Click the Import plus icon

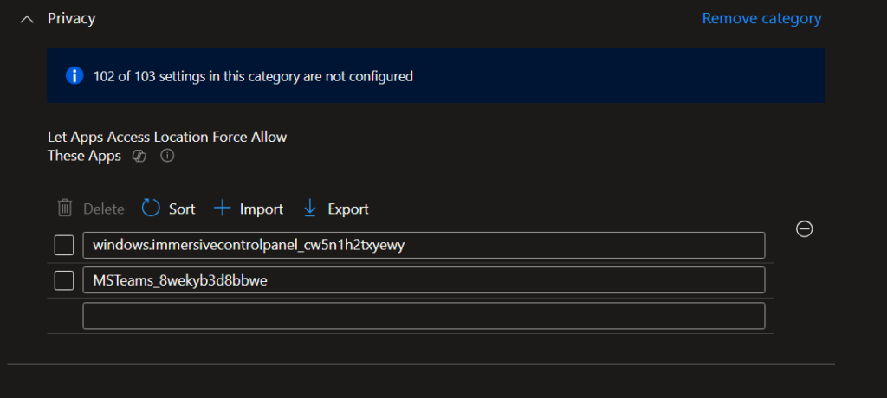[x=223, y=209]
